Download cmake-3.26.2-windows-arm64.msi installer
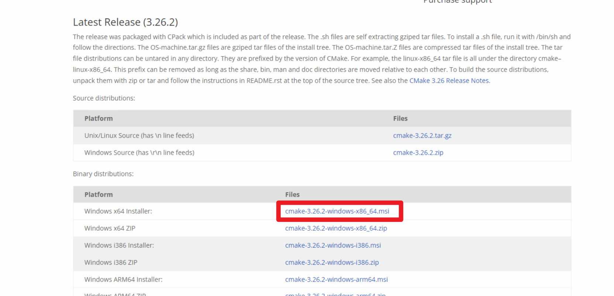 336,279
